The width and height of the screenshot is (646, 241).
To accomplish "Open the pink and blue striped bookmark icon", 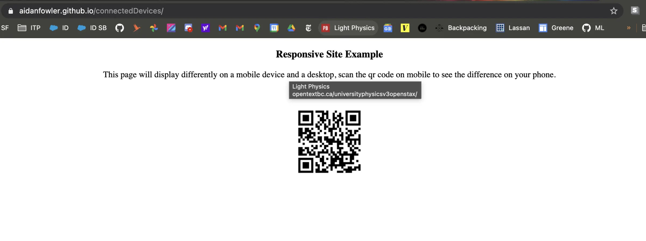I will point(171,28).
